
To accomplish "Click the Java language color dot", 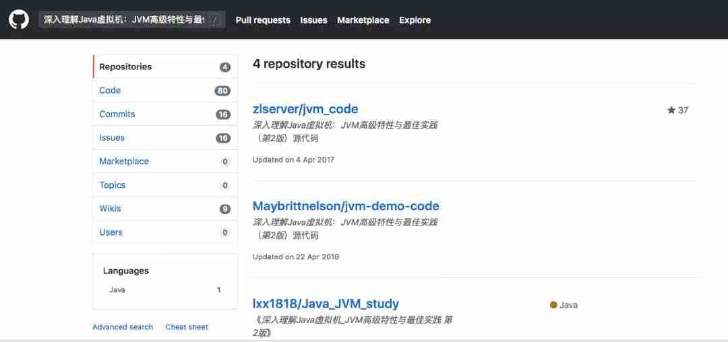I will (553, 305).
